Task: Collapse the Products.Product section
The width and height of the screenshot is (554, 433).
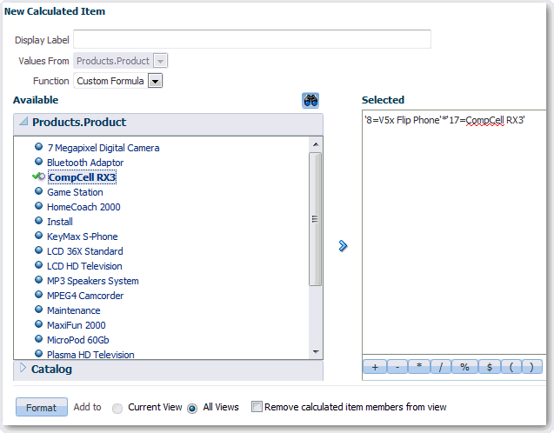Action: pos(23,122)
